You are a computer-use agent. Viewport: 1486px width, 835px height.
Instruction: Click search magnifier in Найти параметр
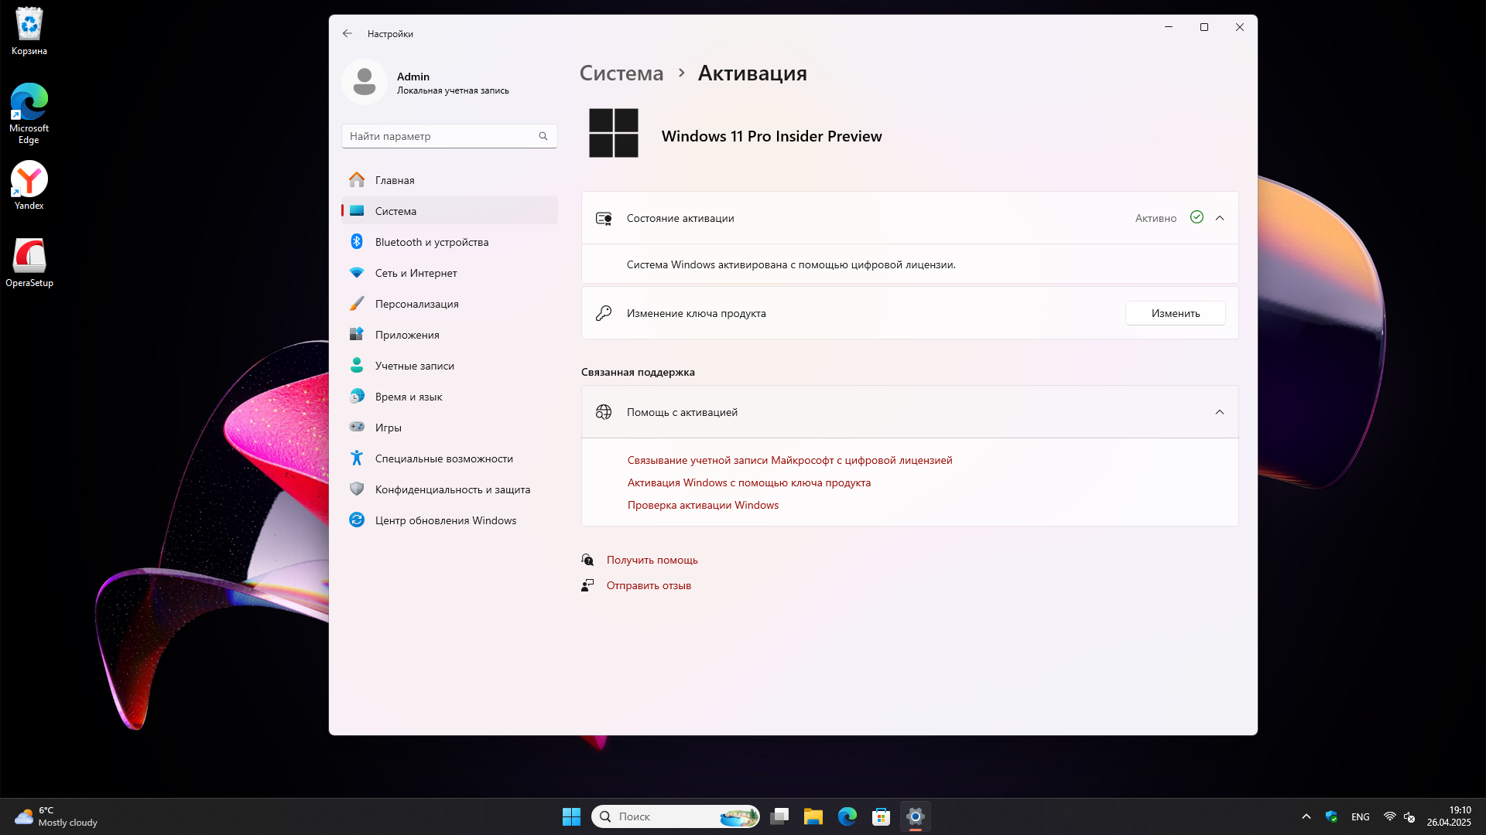(543, 136)
